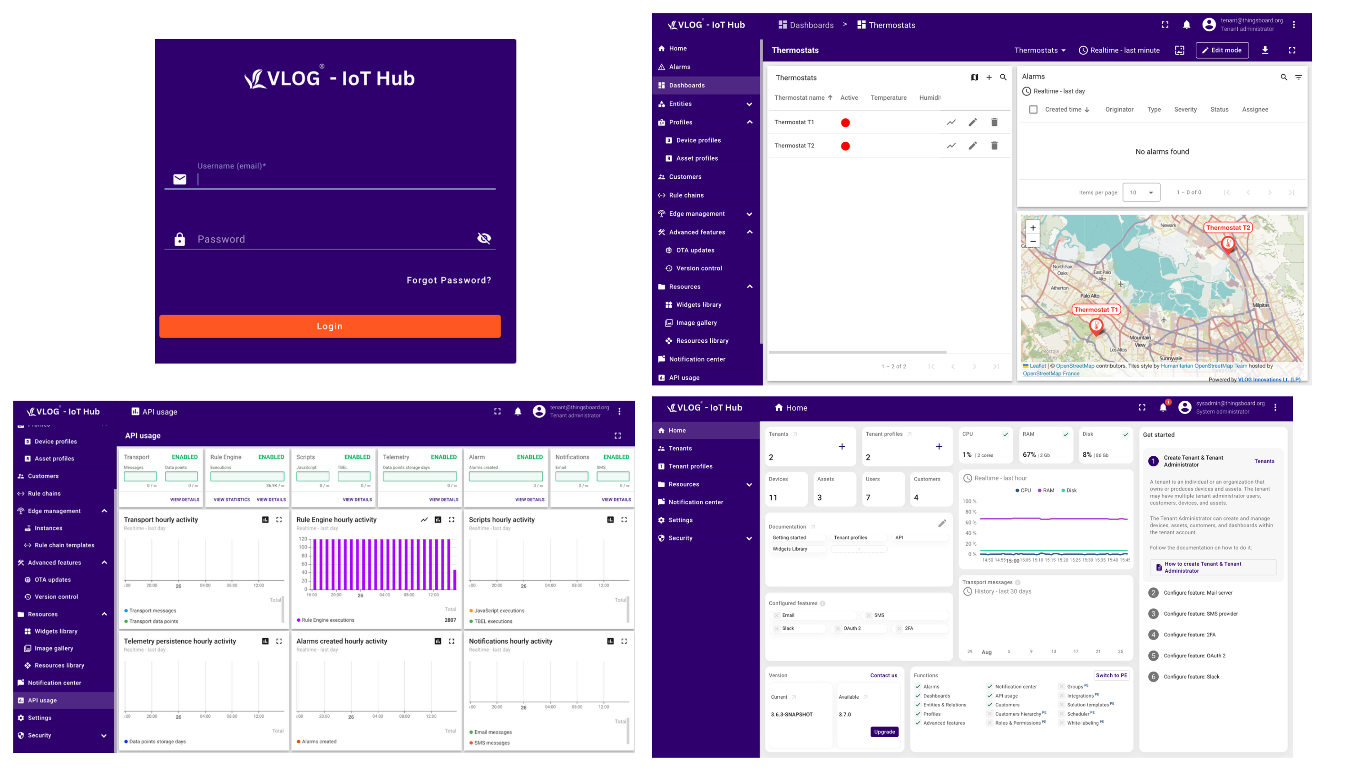Open bar chart icon on Transport hourly activity
Screen dimensions: 1370x770
coord(265,520)
